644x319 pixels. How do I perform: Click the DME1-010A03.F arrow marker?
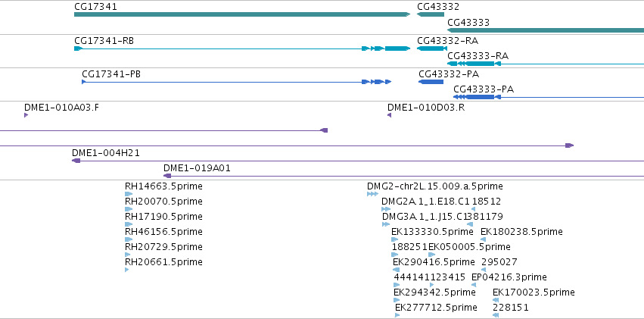click(x=26, y=115)
